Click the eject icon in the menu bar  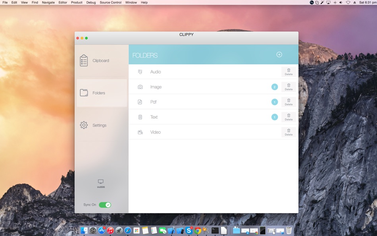pyautogui.click(x=355, y=2)
